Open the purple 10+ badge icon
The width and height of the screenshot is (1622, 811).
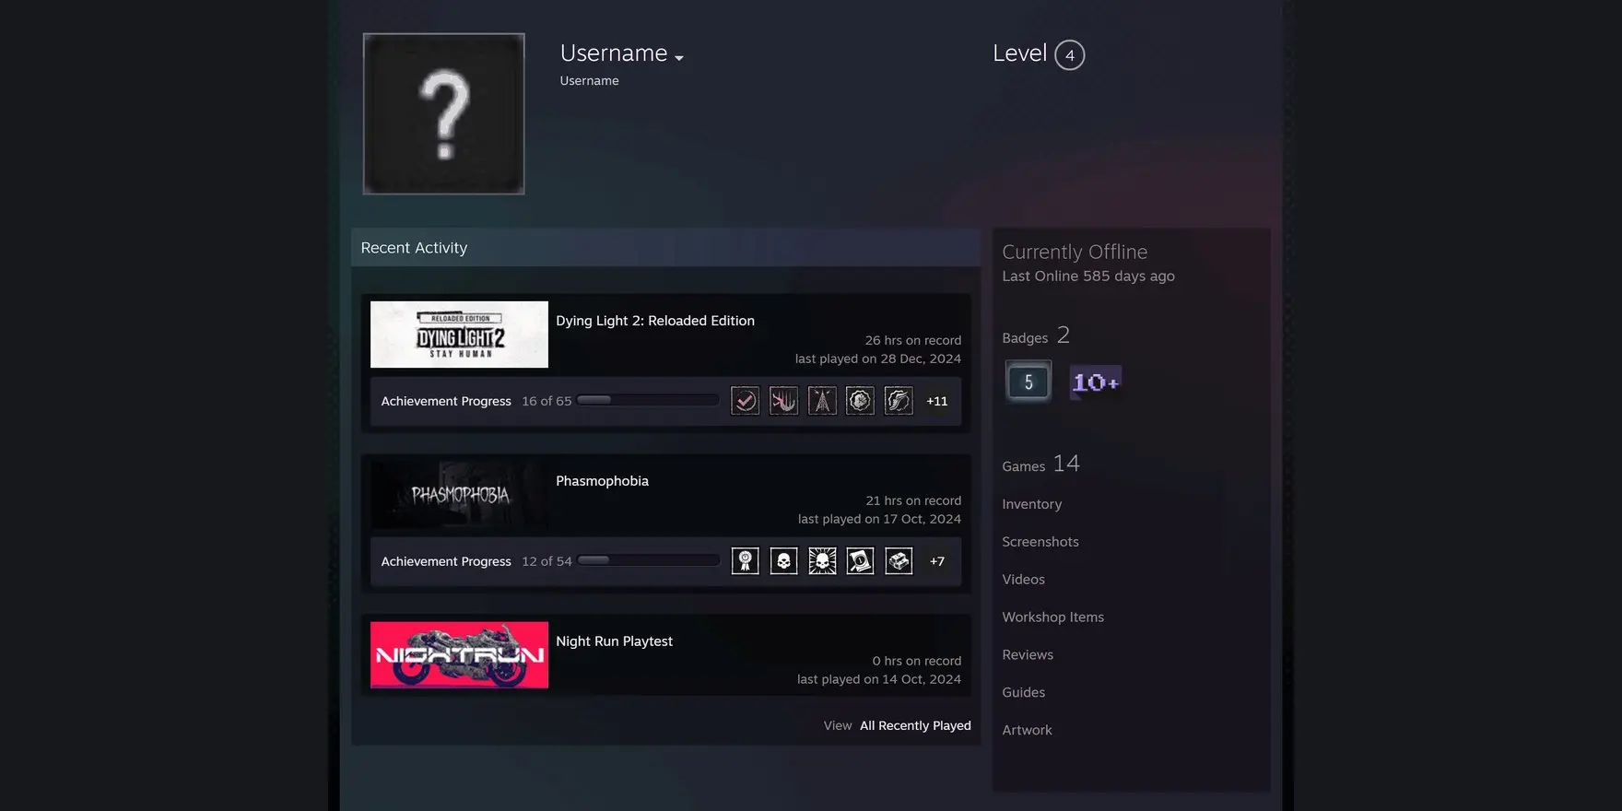click(x=1095, y=382)
